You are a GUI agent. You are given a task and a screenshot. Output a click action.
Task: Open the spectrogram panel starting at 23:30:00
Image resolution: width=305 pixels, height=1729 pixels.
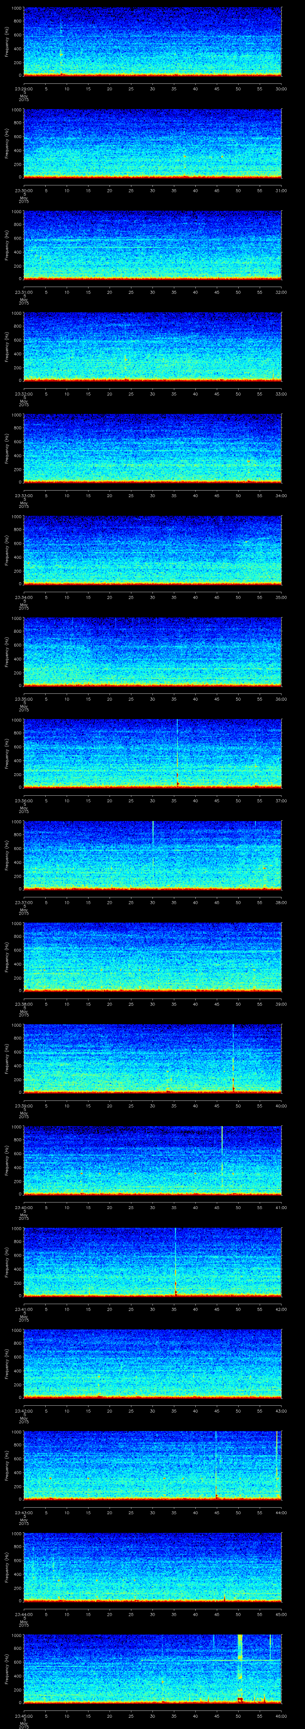[x=152, y=143]
